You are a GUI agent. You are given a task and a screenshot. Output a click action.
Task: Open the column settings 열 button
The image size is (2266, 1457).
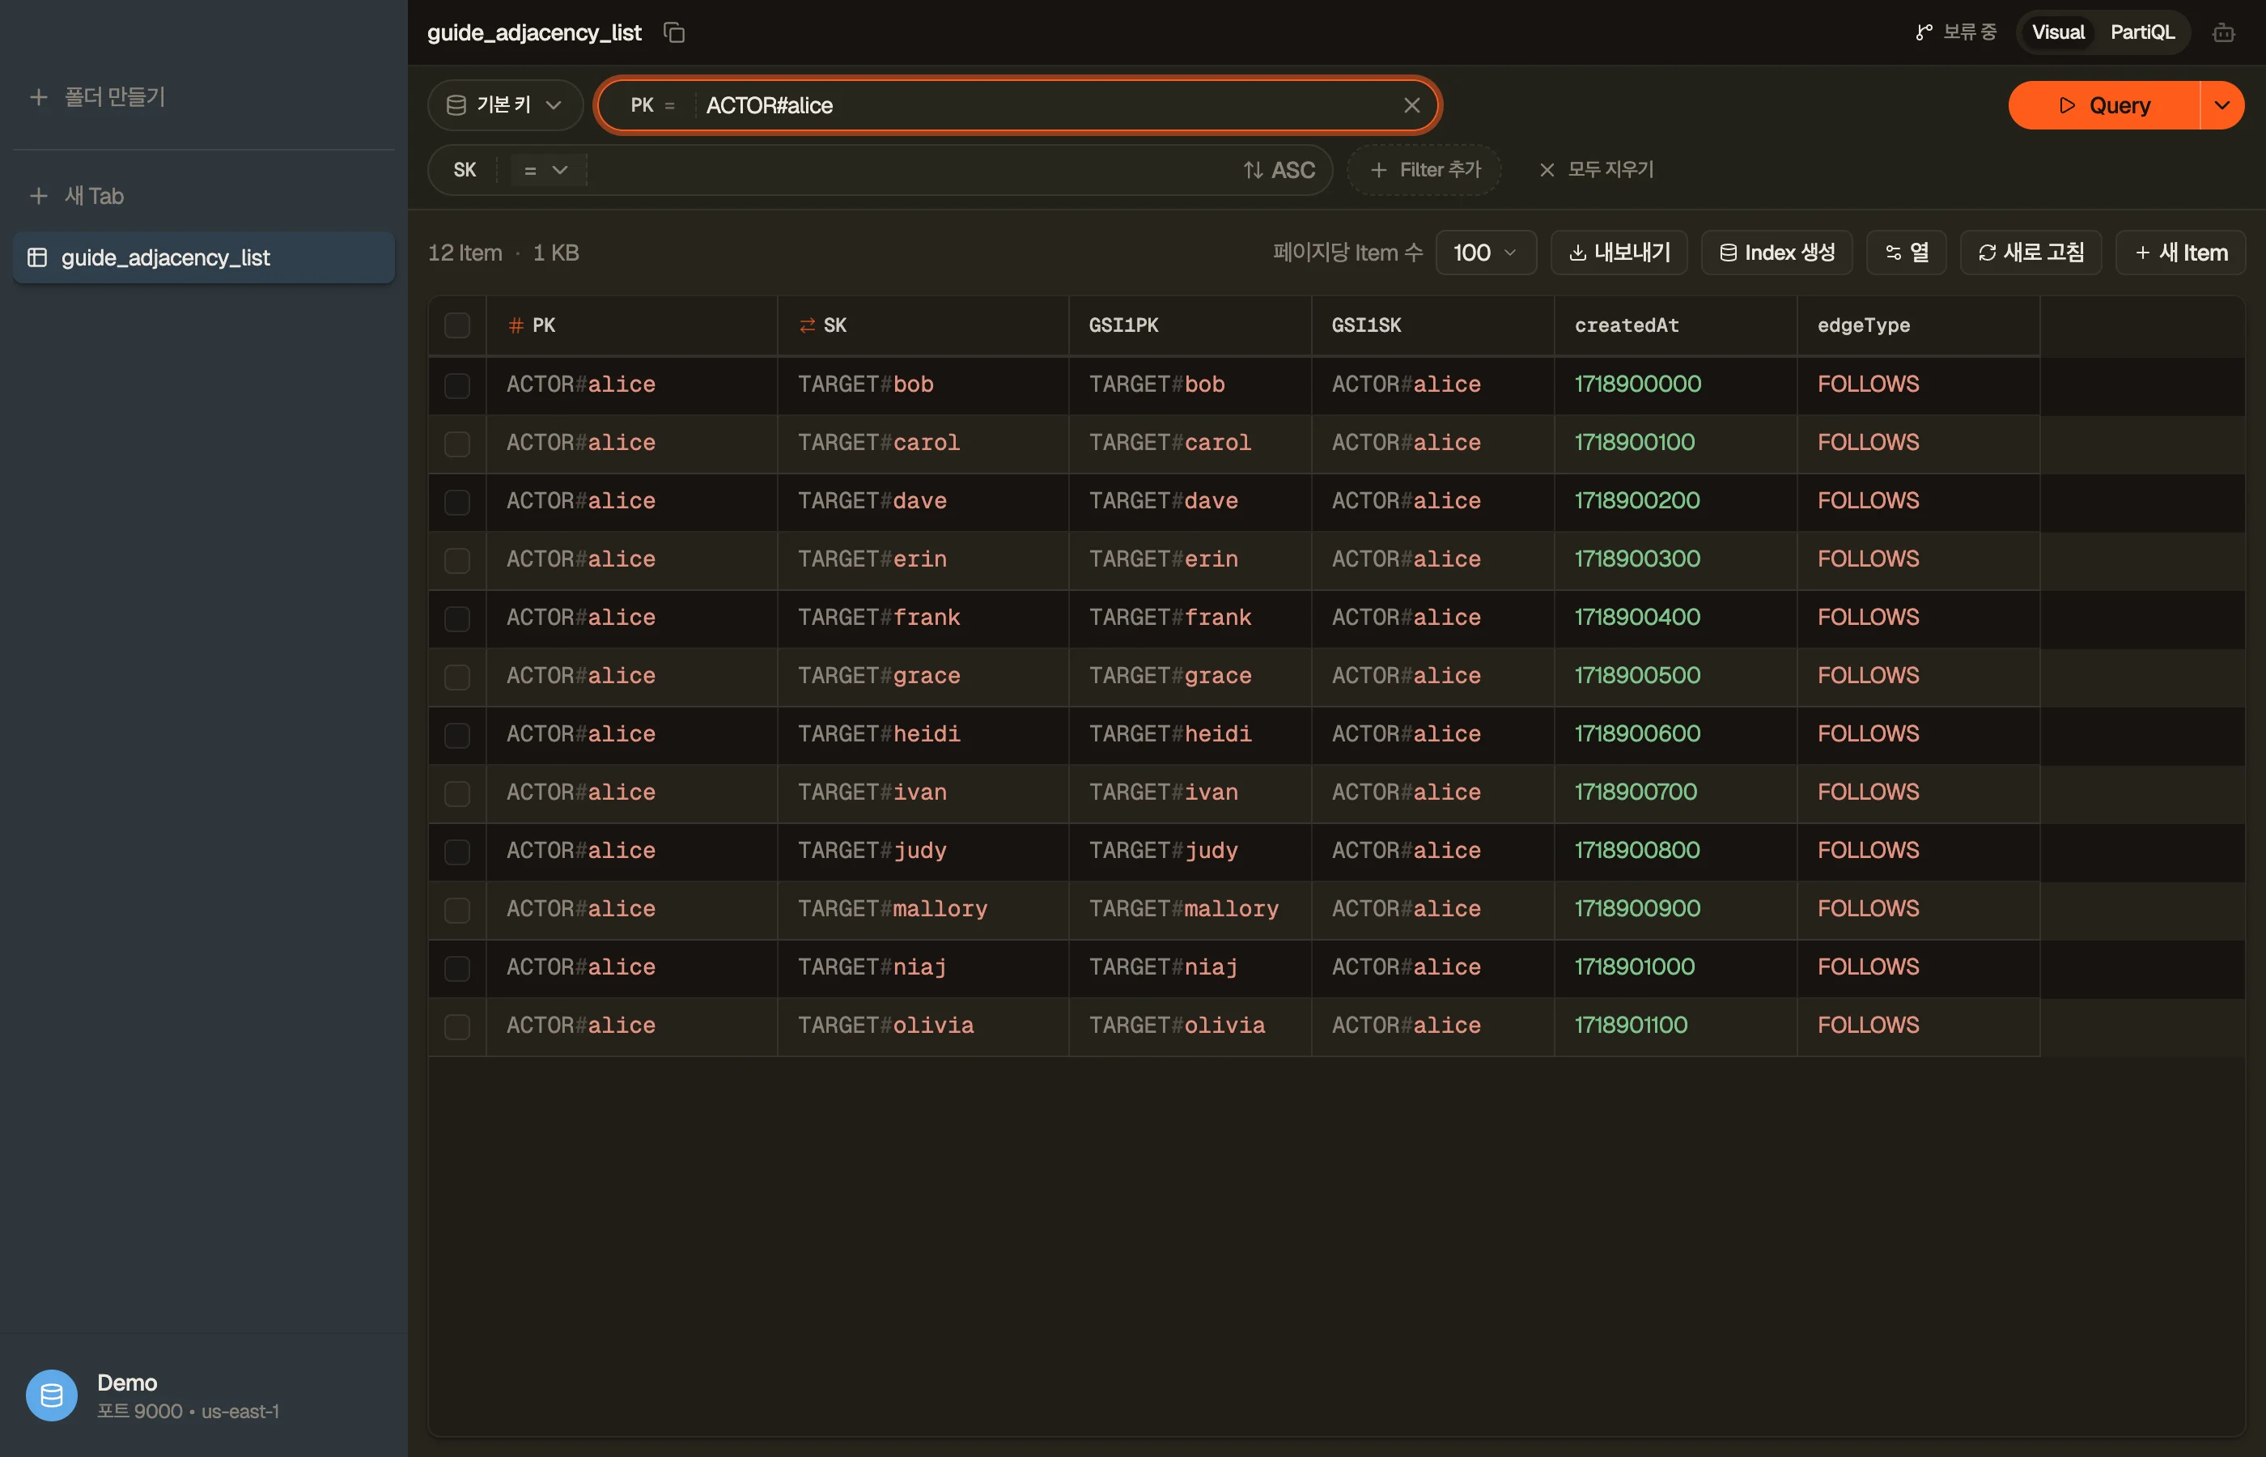point(1907,253)
